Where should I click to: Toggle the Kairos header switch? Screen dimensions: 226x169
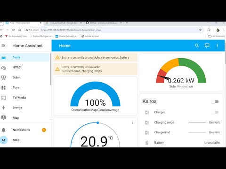point(215,102)
